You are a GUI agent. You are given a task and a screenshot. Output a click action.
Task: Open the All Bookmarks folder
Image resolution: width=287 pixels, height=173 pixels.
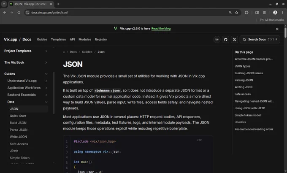click(272, 20)
